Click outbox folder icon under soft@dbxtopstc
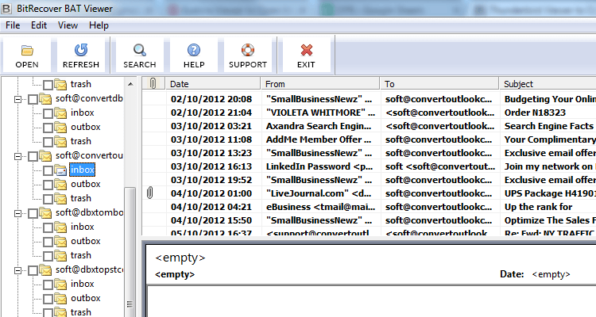 click(60, 299)
